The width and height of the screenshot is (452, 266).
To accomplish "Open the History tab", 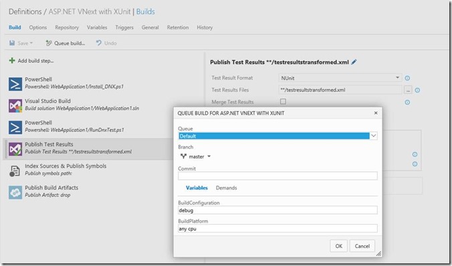I will [205, 27].
